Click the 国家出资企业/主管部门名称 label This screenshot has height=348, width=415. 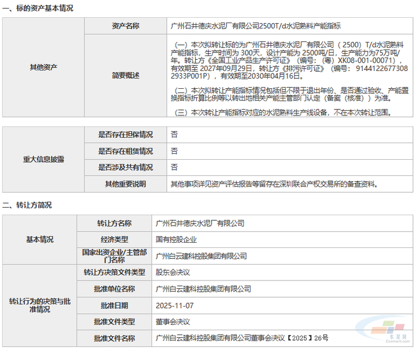[114, 256]
